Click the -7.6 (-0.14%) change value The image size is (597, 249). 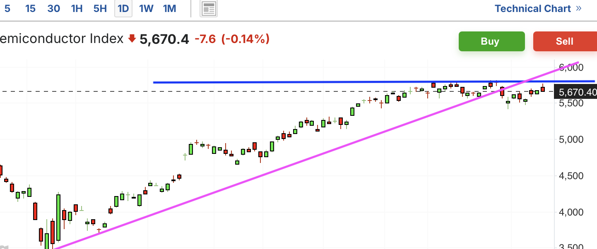(232, 39)
